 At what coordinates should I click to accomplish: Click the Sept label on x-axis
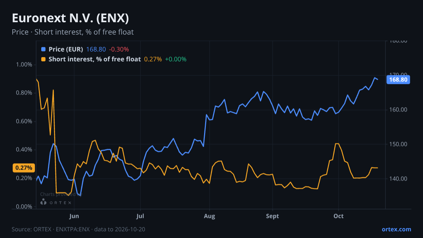(x=272, y=216)
